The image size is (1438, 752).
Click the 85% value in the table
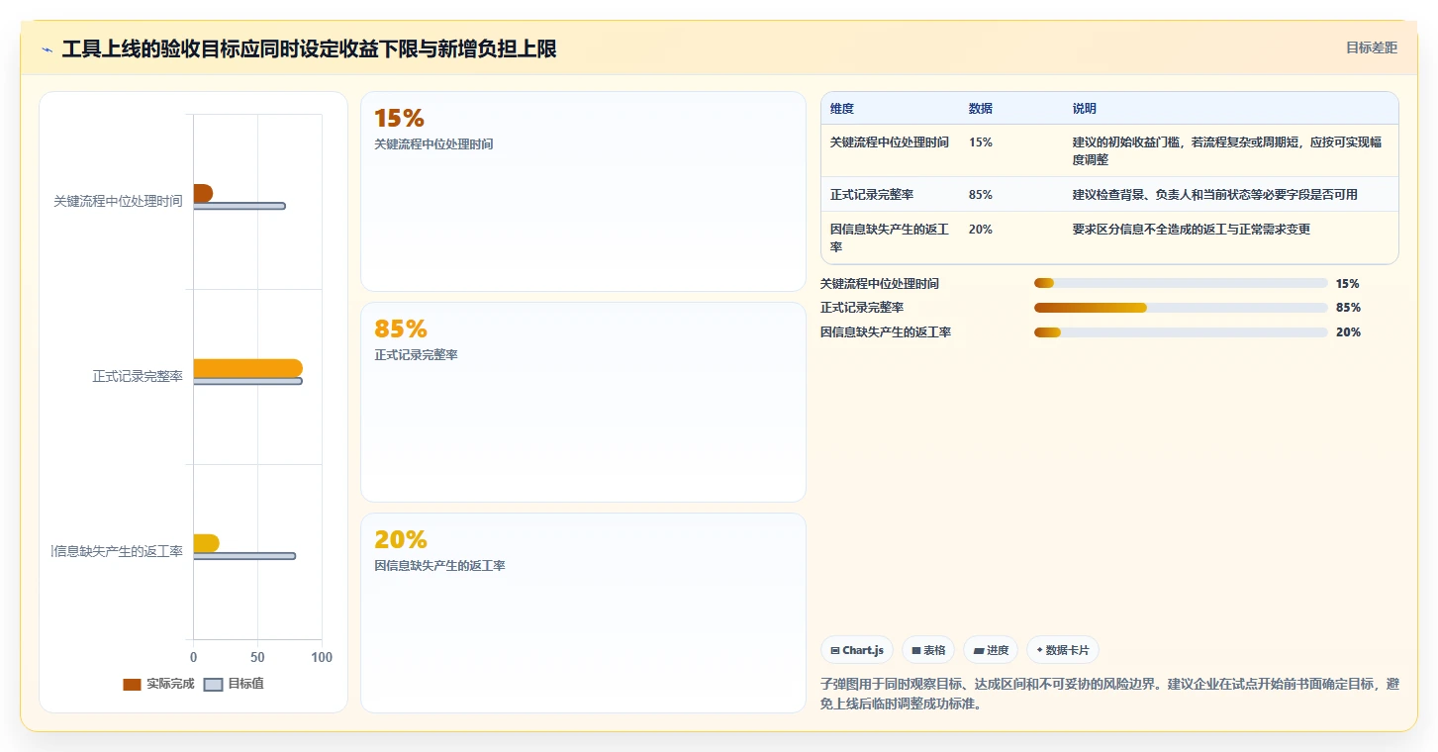point(981,195)
